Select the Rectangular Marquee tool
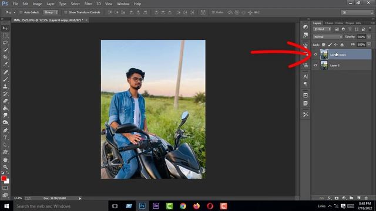This screenshot has width=376, height=211. coord(5,36)
